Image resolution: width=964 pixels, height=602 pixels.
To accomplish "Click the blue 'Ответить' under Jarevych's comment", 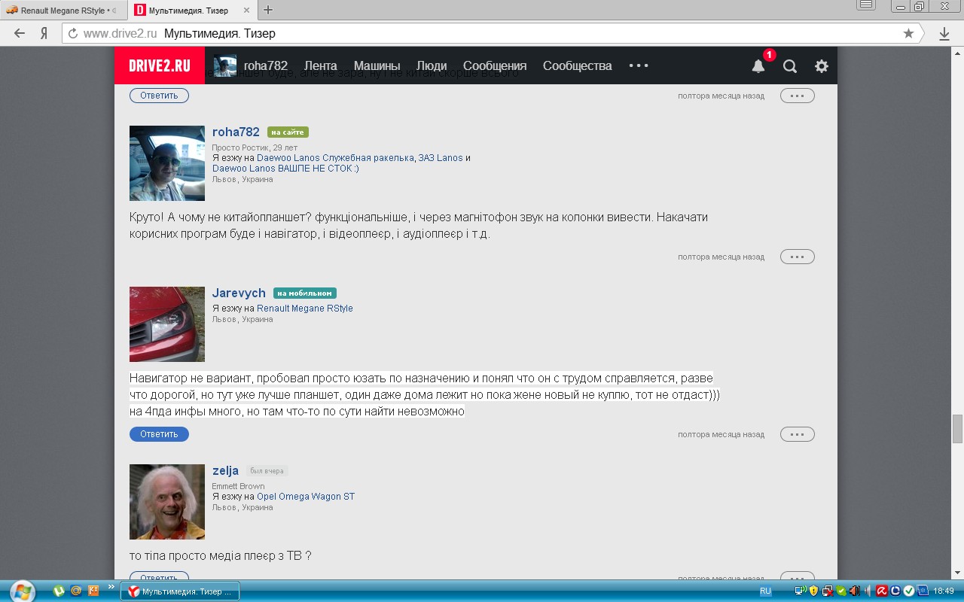I will tap(159, 434).
